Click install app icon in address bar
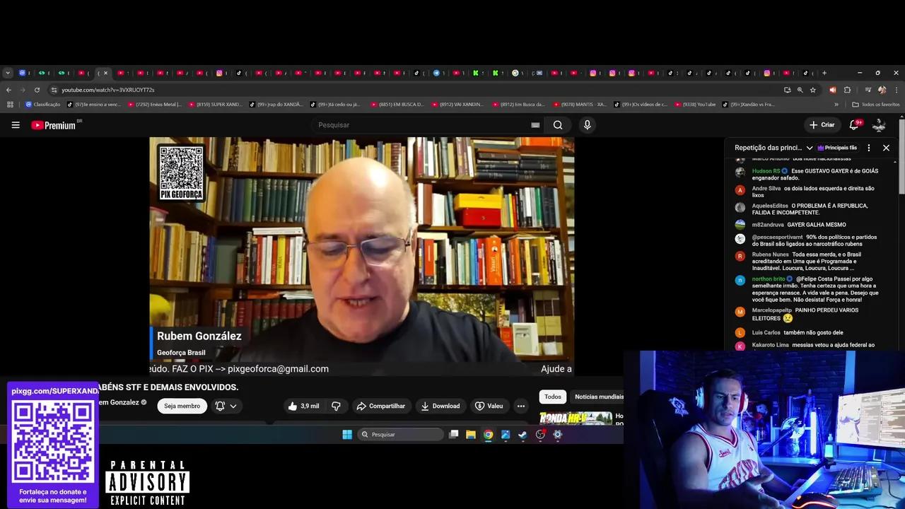 pos(787,90)
